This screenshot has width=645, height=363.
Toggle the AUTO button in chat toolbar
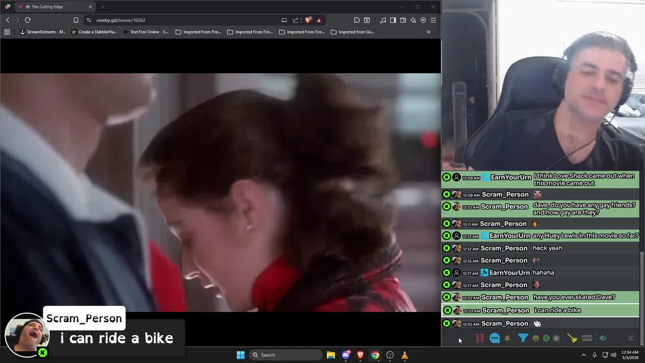pos(587,338)
